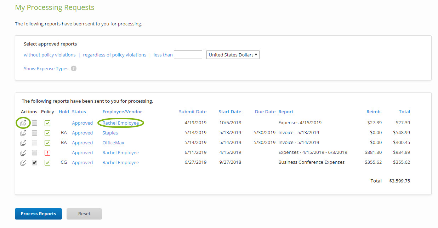Select reports without policy violations link
Screen dimensions: 438x228
pos(50,55)
